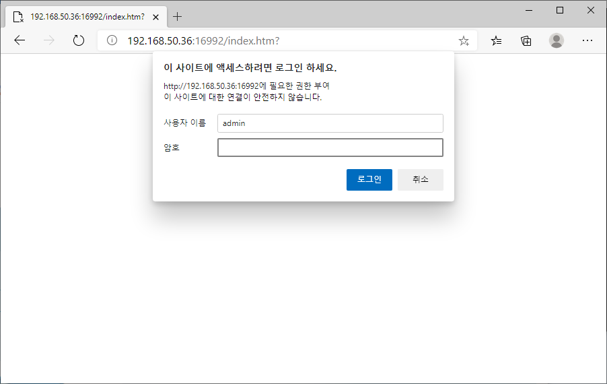Image resolution: width=607 pixels, height=384 pixels.
Task: Click the page icon on the tab
Action: pos(17,17)
